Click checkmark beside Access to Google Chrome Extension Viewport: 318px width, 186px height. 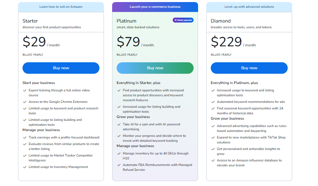25,102
